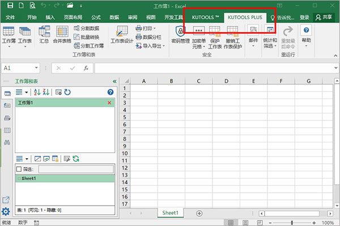Expand the 打印 print dropdown
This screenshot has height=226, width=340.
point(150,28)
